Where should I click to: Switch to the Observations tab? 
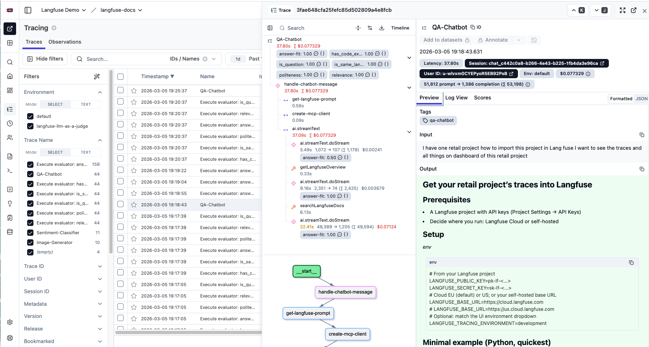65,42
